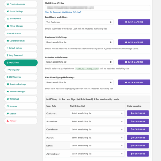This screenshot has width=161, height=161.
Task: Open the Updates tab
Action: (x=21, y=106)
